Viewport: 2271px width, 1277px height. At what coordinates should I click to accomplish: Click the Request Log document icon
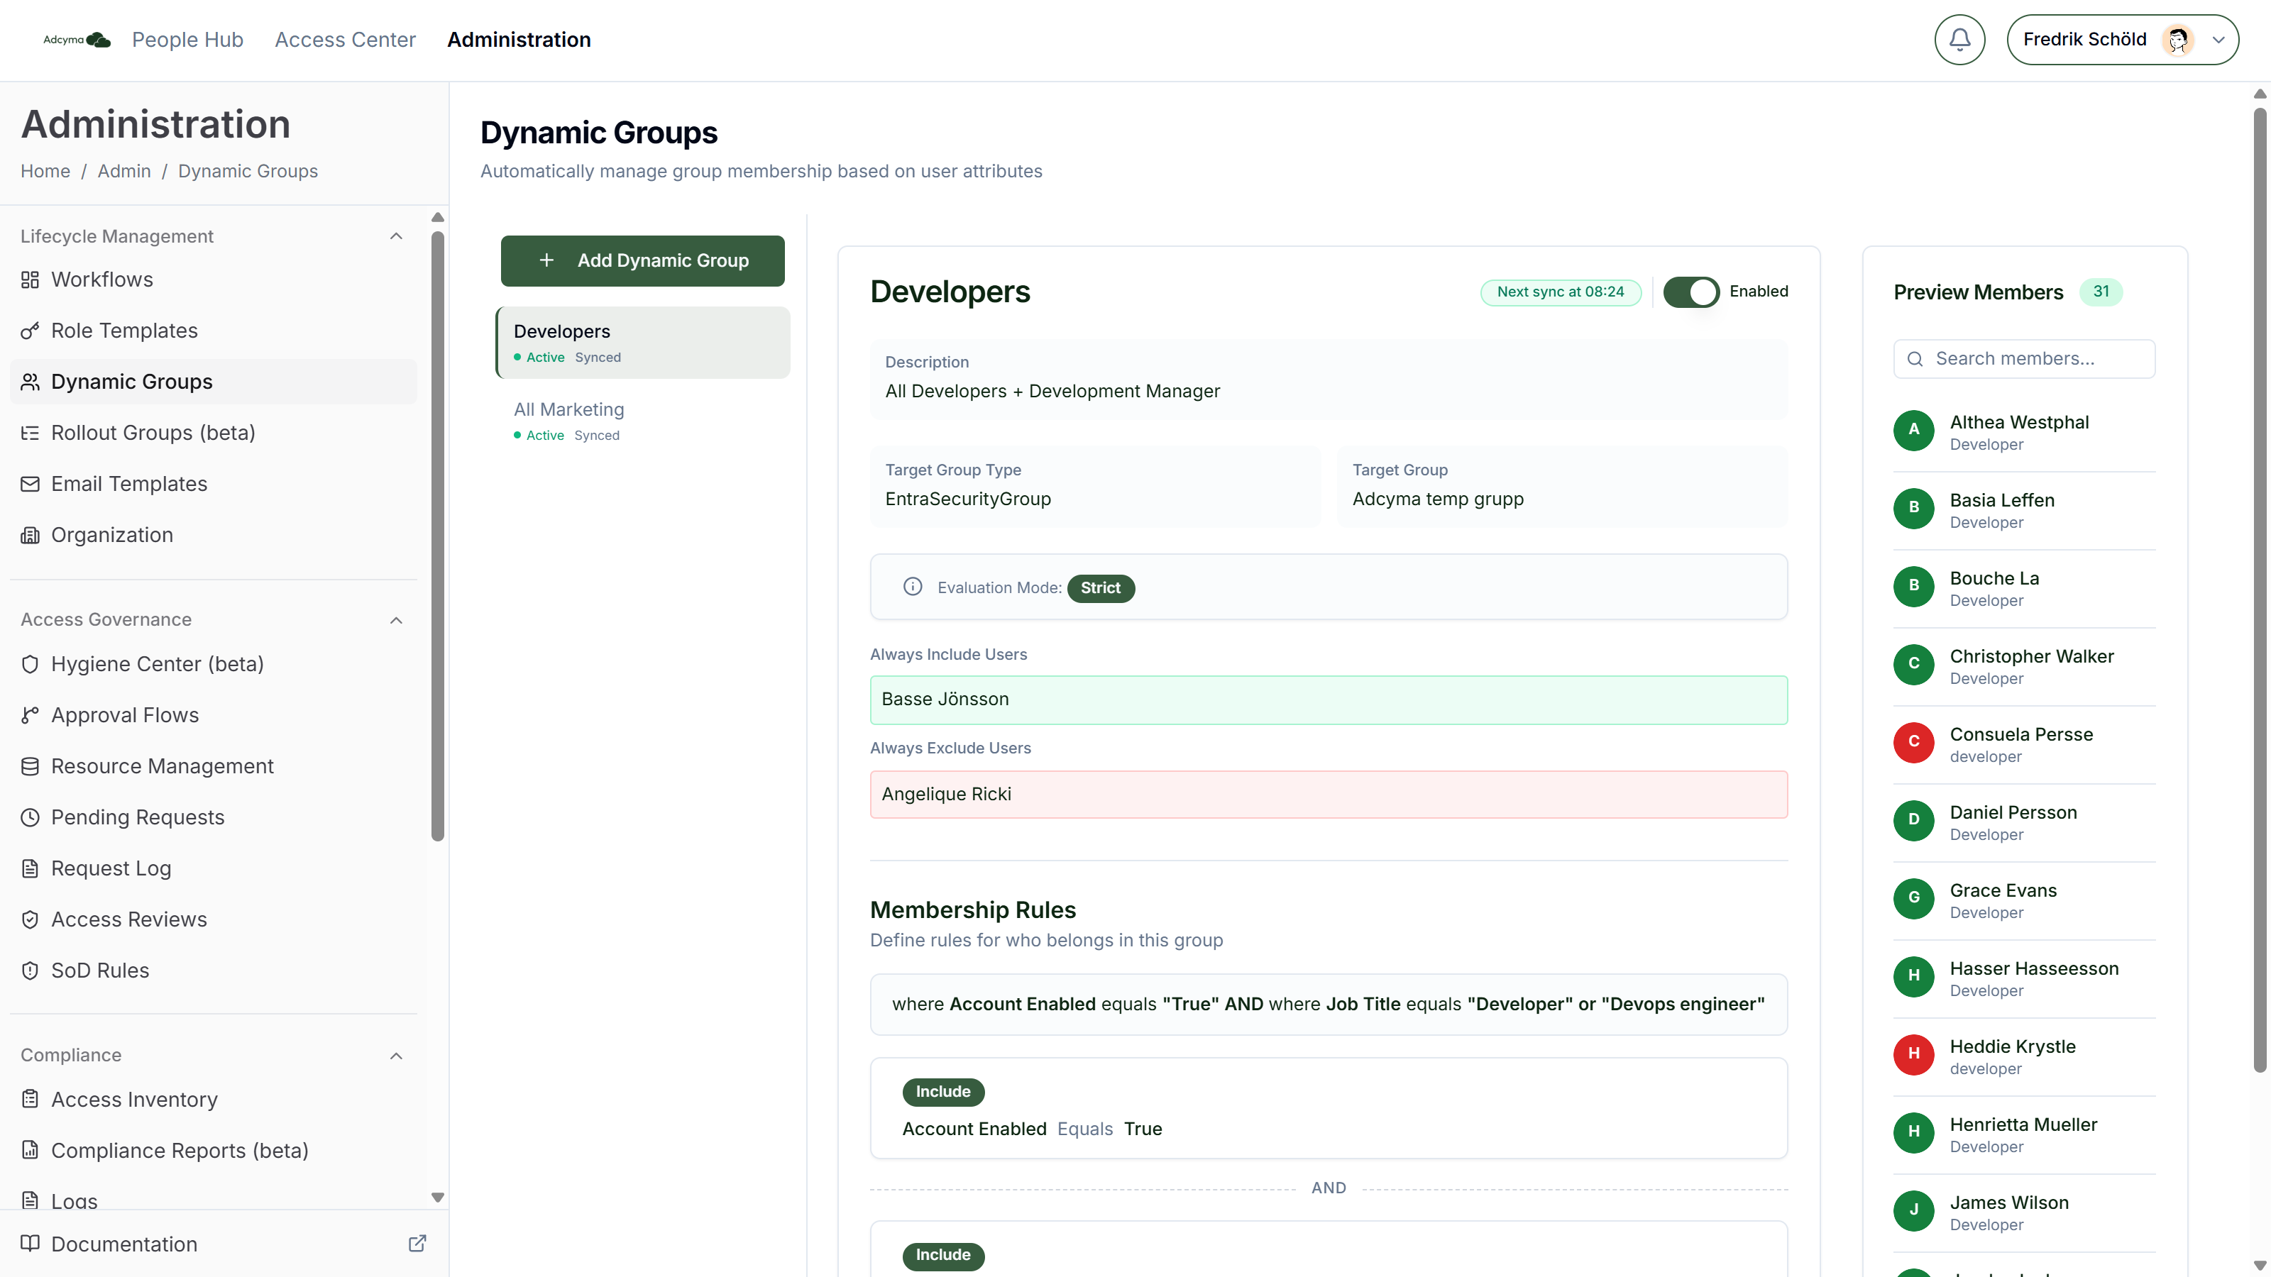(x=30, y=868)
